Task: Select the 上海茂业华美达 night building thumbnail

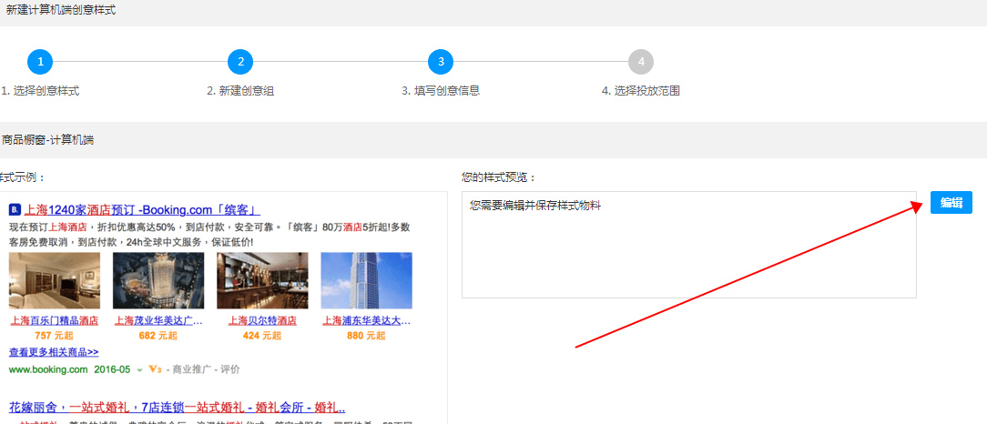Action: (x=158, y=281)
